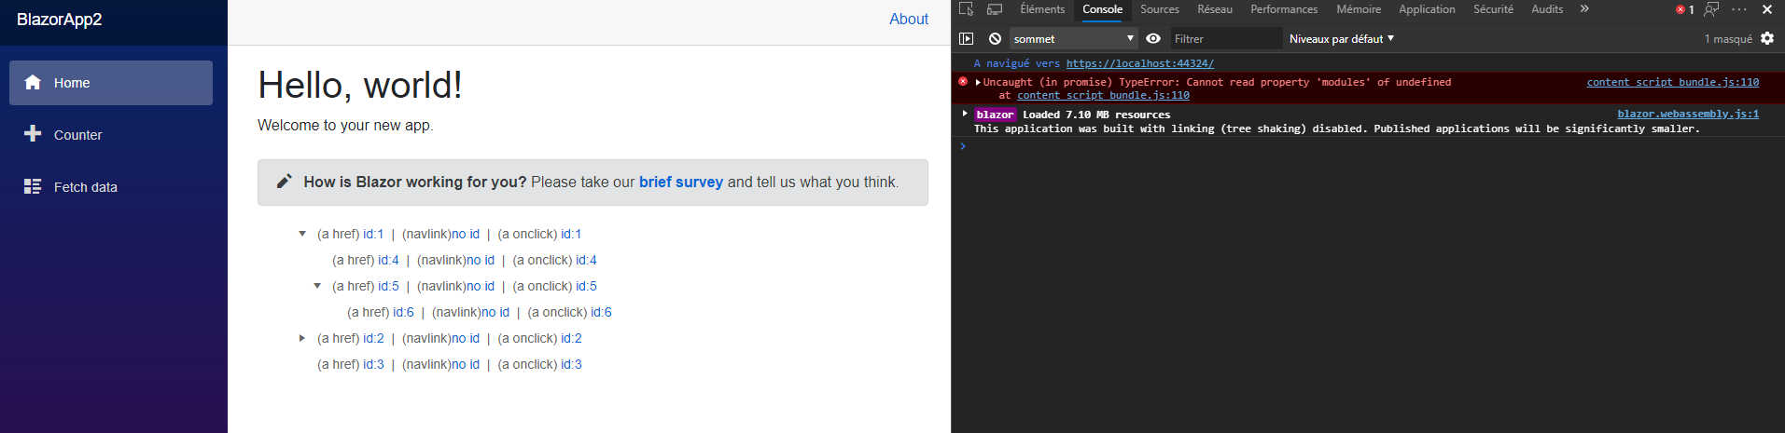Click the inspect element picker icon
The height and width of the screenshot is (433, 1785).
(966, 9)
